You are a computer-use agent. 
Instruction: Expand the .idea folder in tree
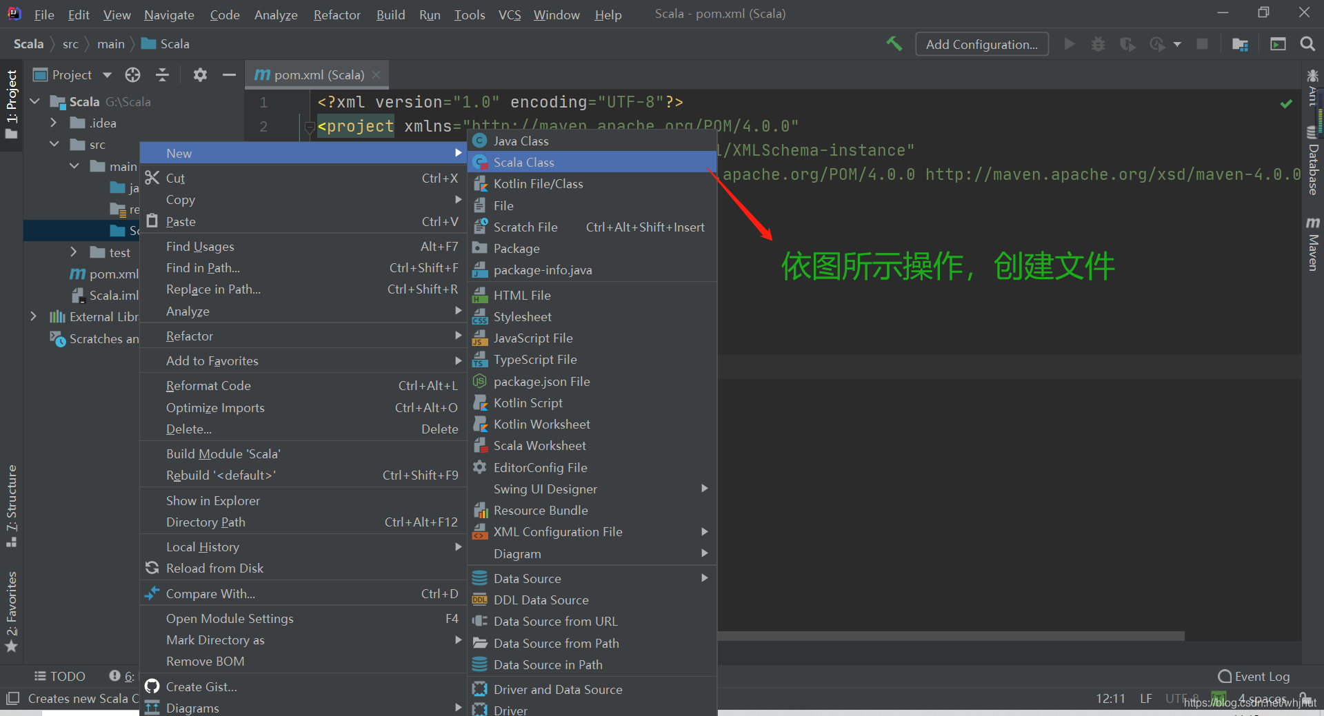pyautogui.click(x=54, y=123)
